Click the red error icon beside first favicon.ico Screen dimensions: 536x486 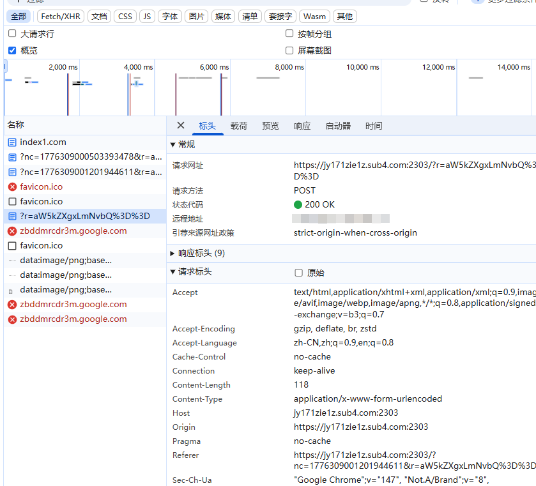coord(12,187)
